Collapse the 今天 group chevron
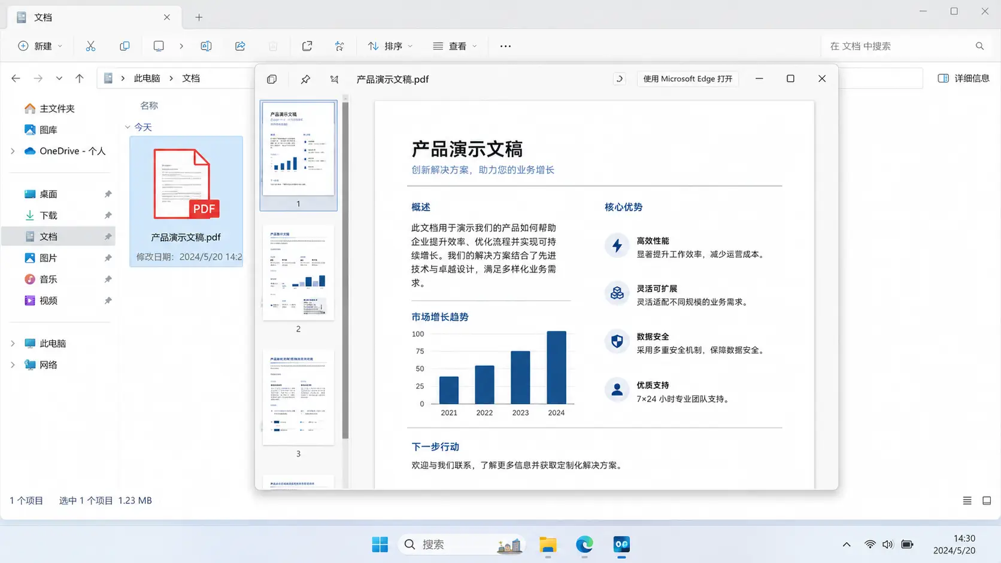 128,127
